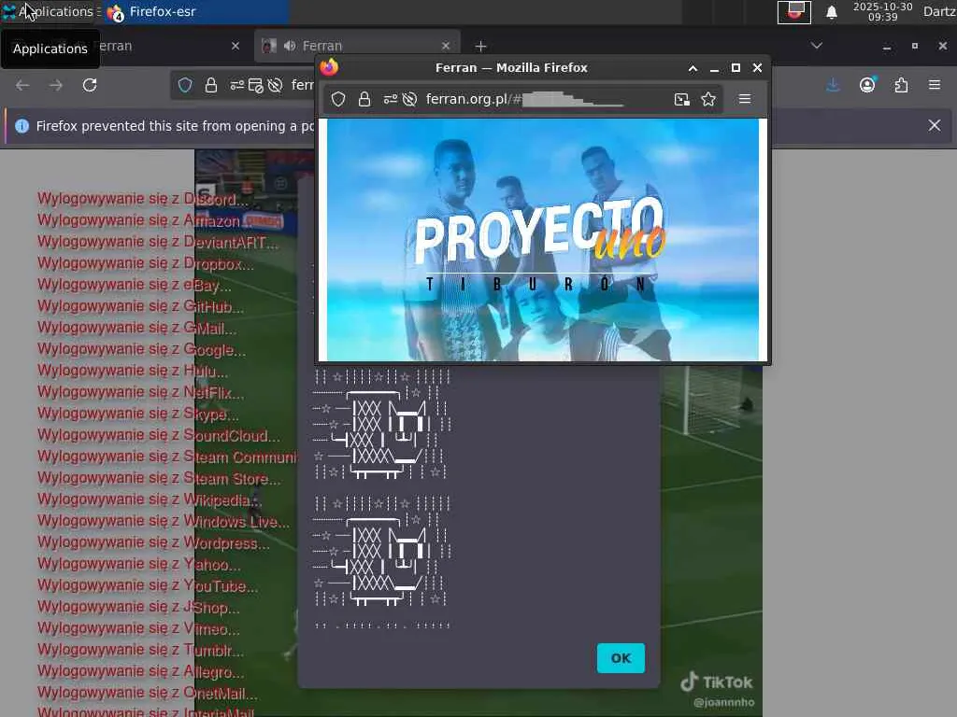Go back with the back arrow

22,85
